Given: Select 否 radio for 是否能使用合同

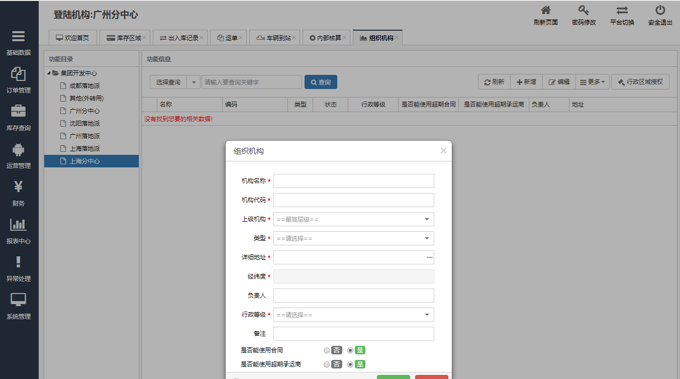Looking at the screenshot, I should (327, 350).
